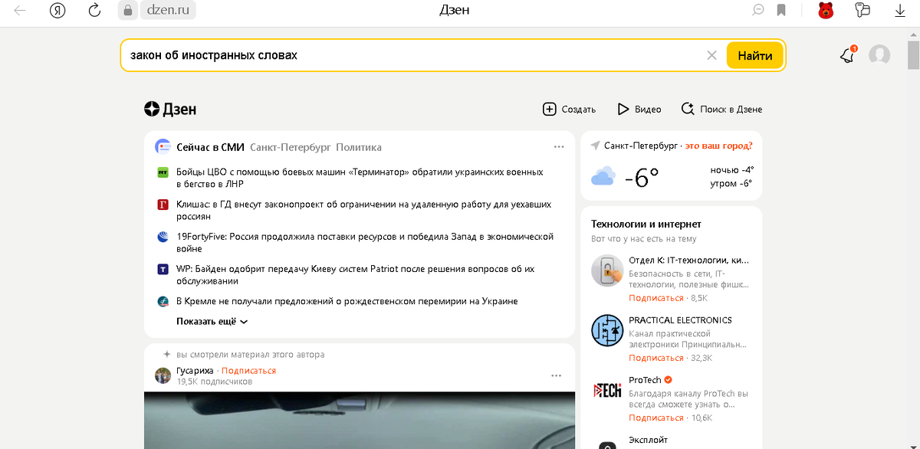920x449 pixels.
Task: Click the red T source icon beside Клишас
Action: coord(163,205)
